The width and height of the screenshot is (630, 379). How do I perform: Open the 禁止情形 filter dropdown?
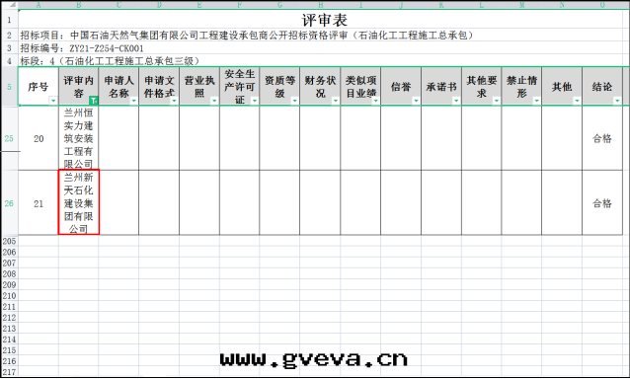coord(536,101)
